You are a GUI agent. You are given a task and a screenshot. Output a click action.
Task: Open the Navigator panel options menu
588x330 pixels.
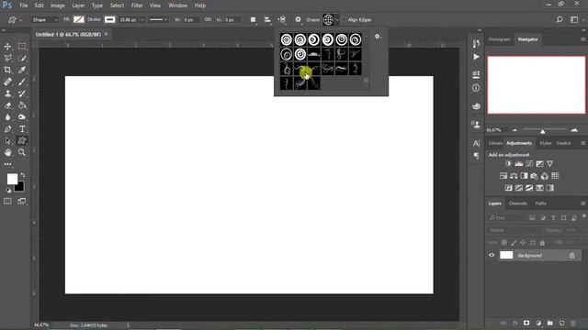click(583, 39)
